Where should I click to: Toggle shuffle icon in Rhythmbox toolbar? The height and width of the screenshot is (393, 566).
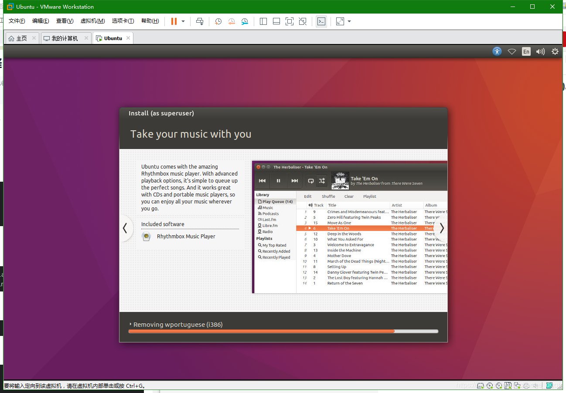pyautogui.click(x=322, y=180)
